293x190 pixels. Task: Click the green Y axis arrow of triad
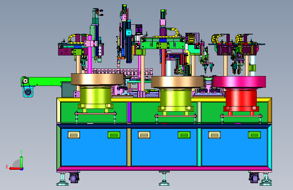click(22, 162)
